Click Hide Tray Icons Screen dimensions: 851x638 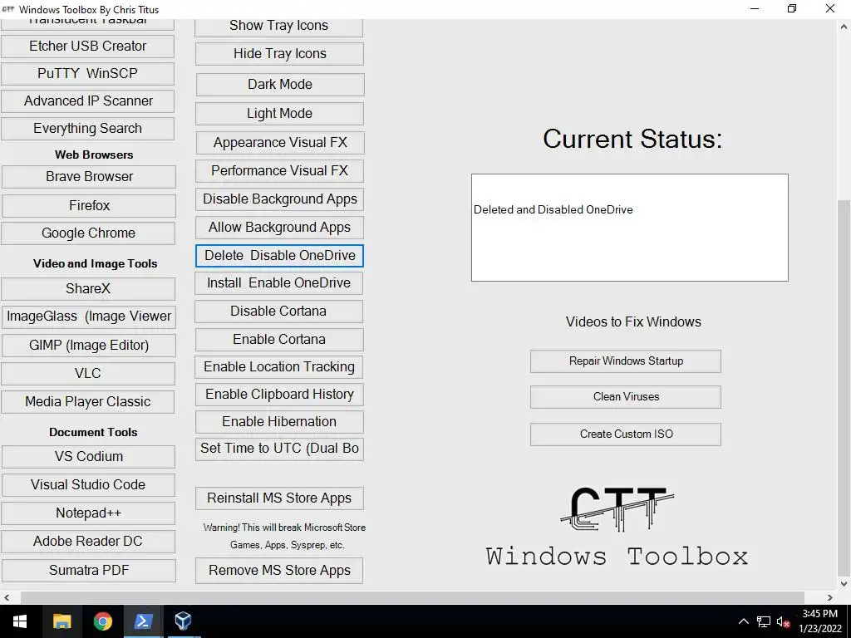pos(279,54)
